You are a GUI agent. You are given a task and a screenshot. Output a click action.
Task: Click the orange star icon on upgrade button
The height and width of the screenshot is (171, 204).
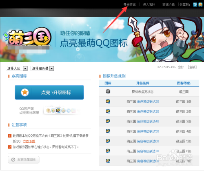[x=25, y=92]
